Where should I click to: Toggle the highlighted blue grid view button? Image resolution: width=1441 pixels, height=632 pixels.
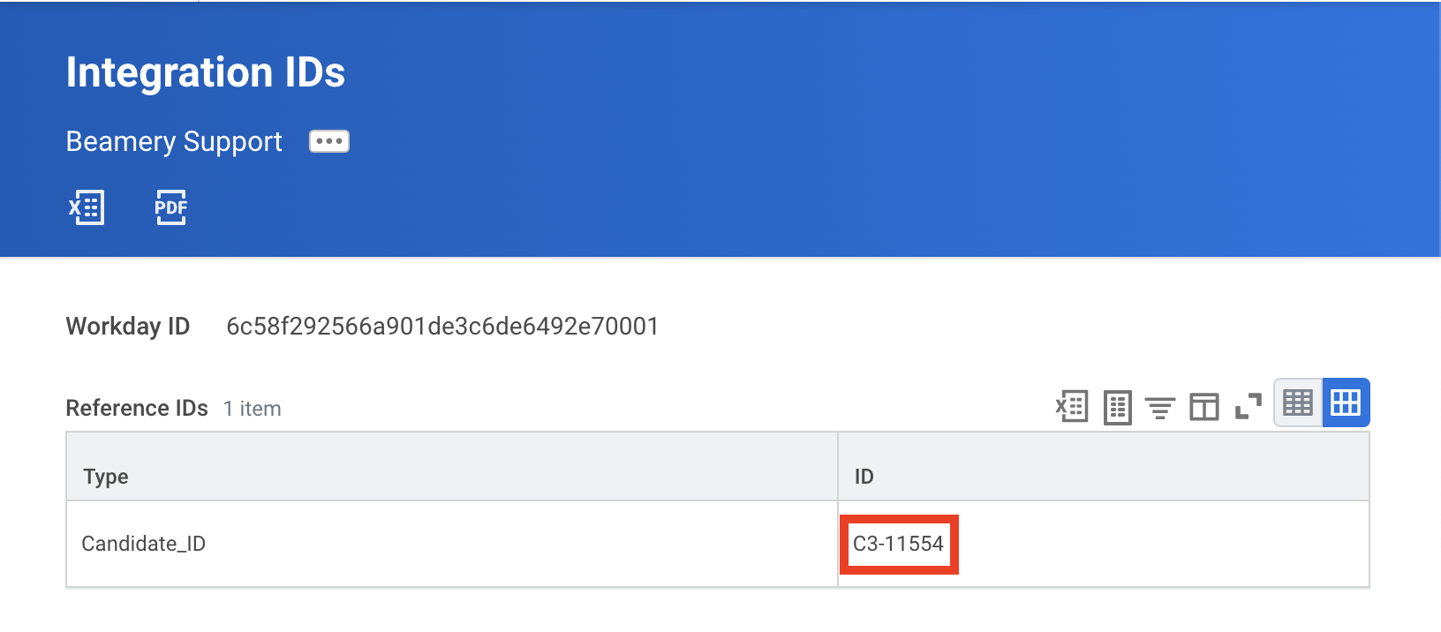click(1346, 403)
